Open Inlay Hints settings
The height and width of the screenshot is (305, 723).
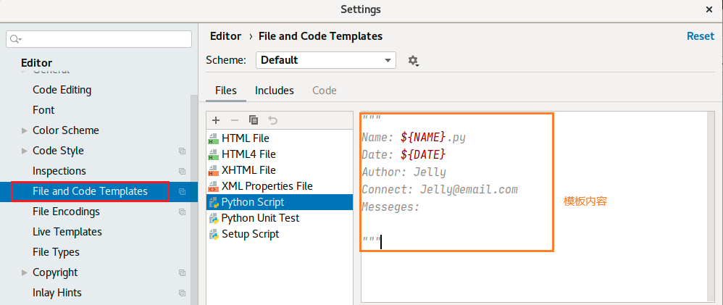[57, 293]
